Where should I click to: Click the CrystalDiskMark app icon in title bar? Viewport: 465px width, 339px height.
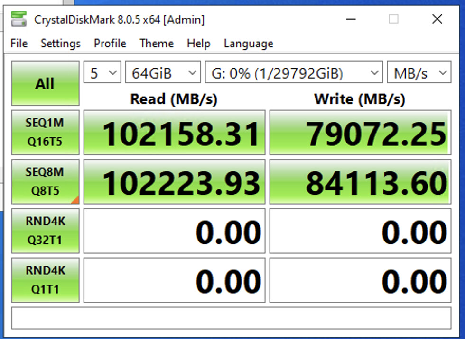[19, 19]
